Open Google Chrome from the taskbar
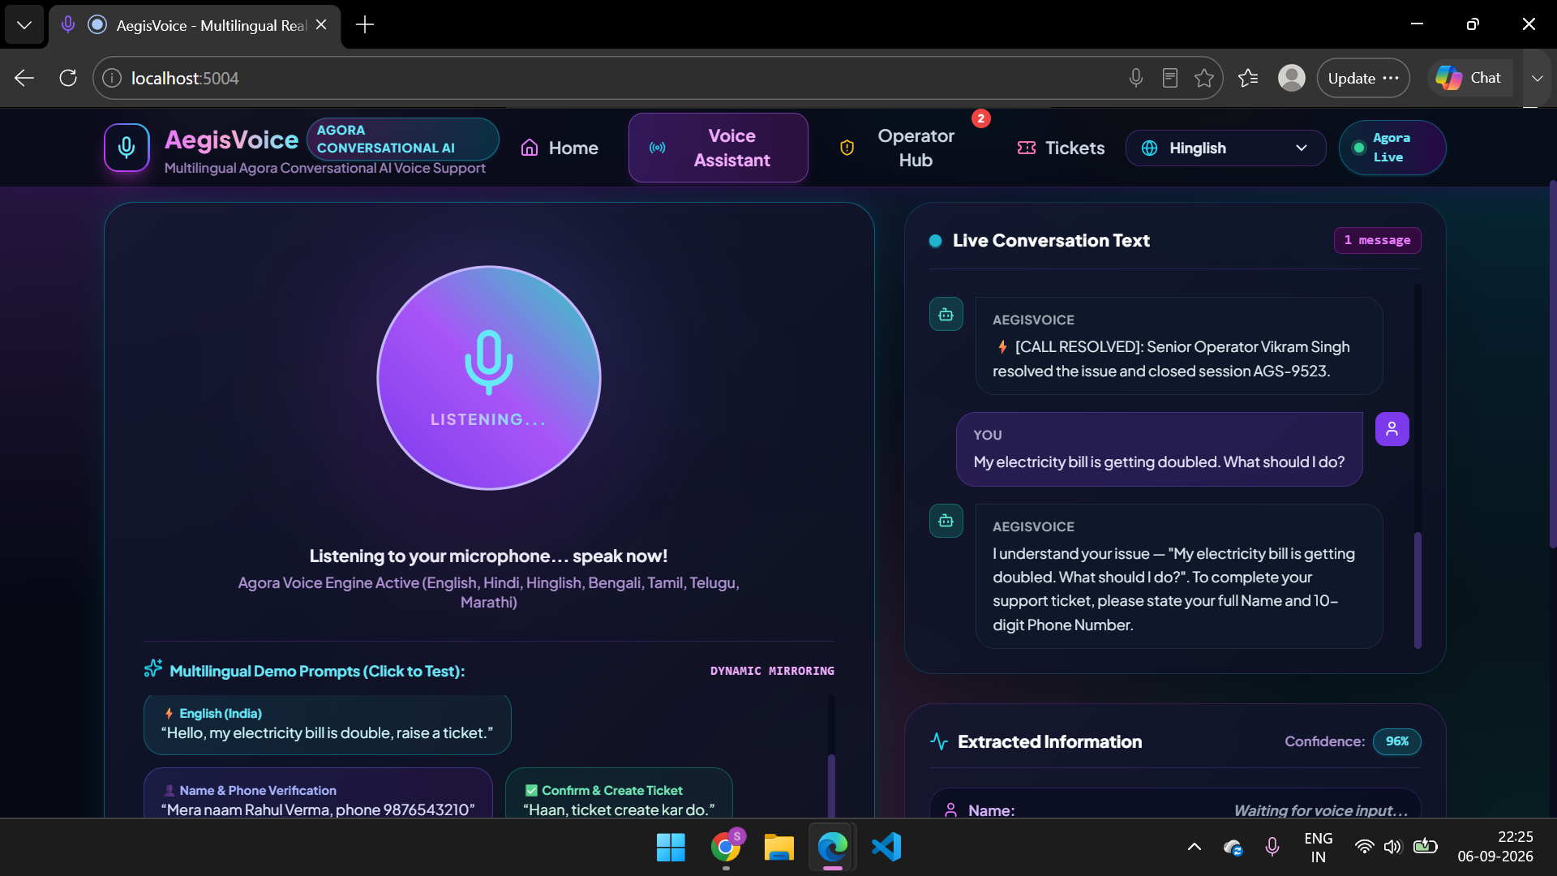Screen dimensions: 1557x876 click(727, 847)
